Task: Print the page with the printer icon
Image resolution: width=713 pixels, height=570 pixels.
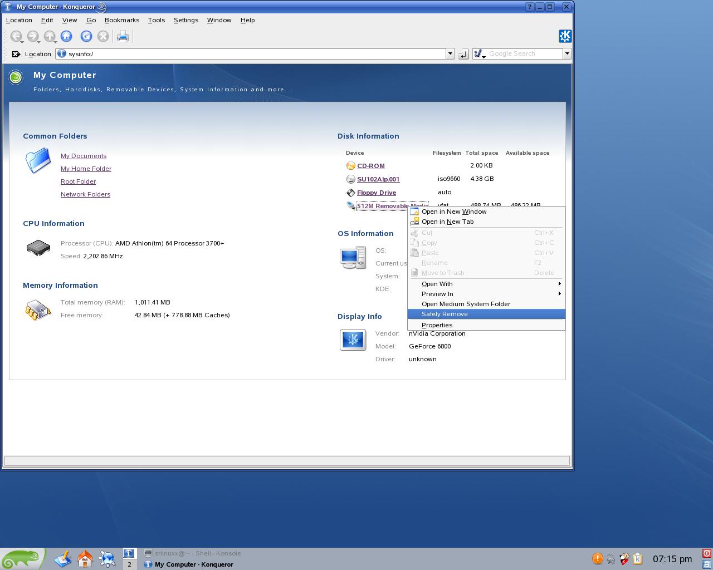Action: pyautogui.click(x=123, y=37)
